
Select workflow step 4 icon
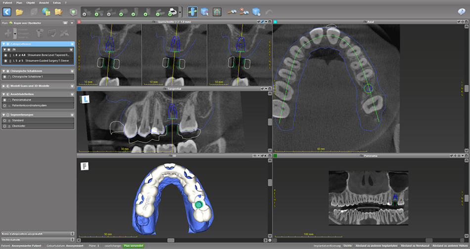coord(123,12)
